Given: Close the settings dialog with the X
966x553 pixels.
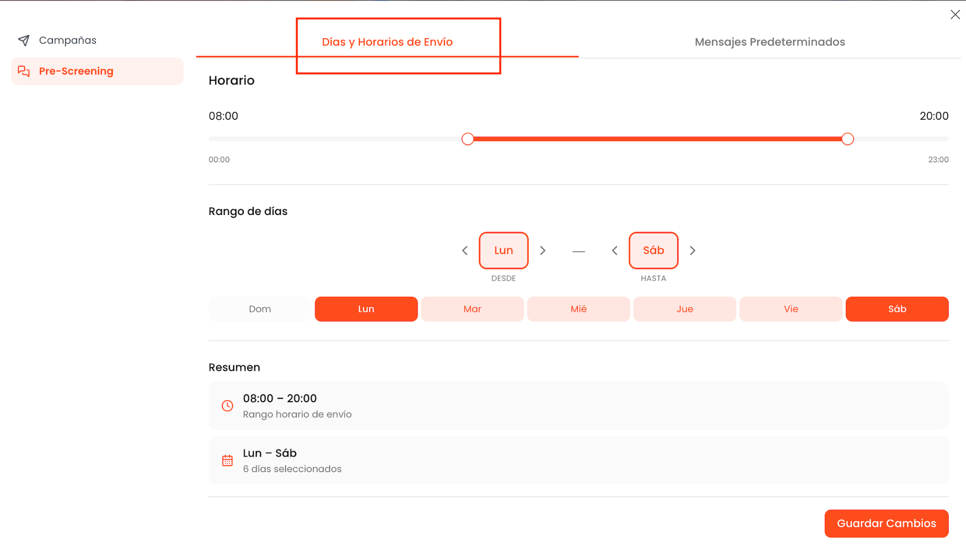Looking at the screenshot, I should pos(955,15).
